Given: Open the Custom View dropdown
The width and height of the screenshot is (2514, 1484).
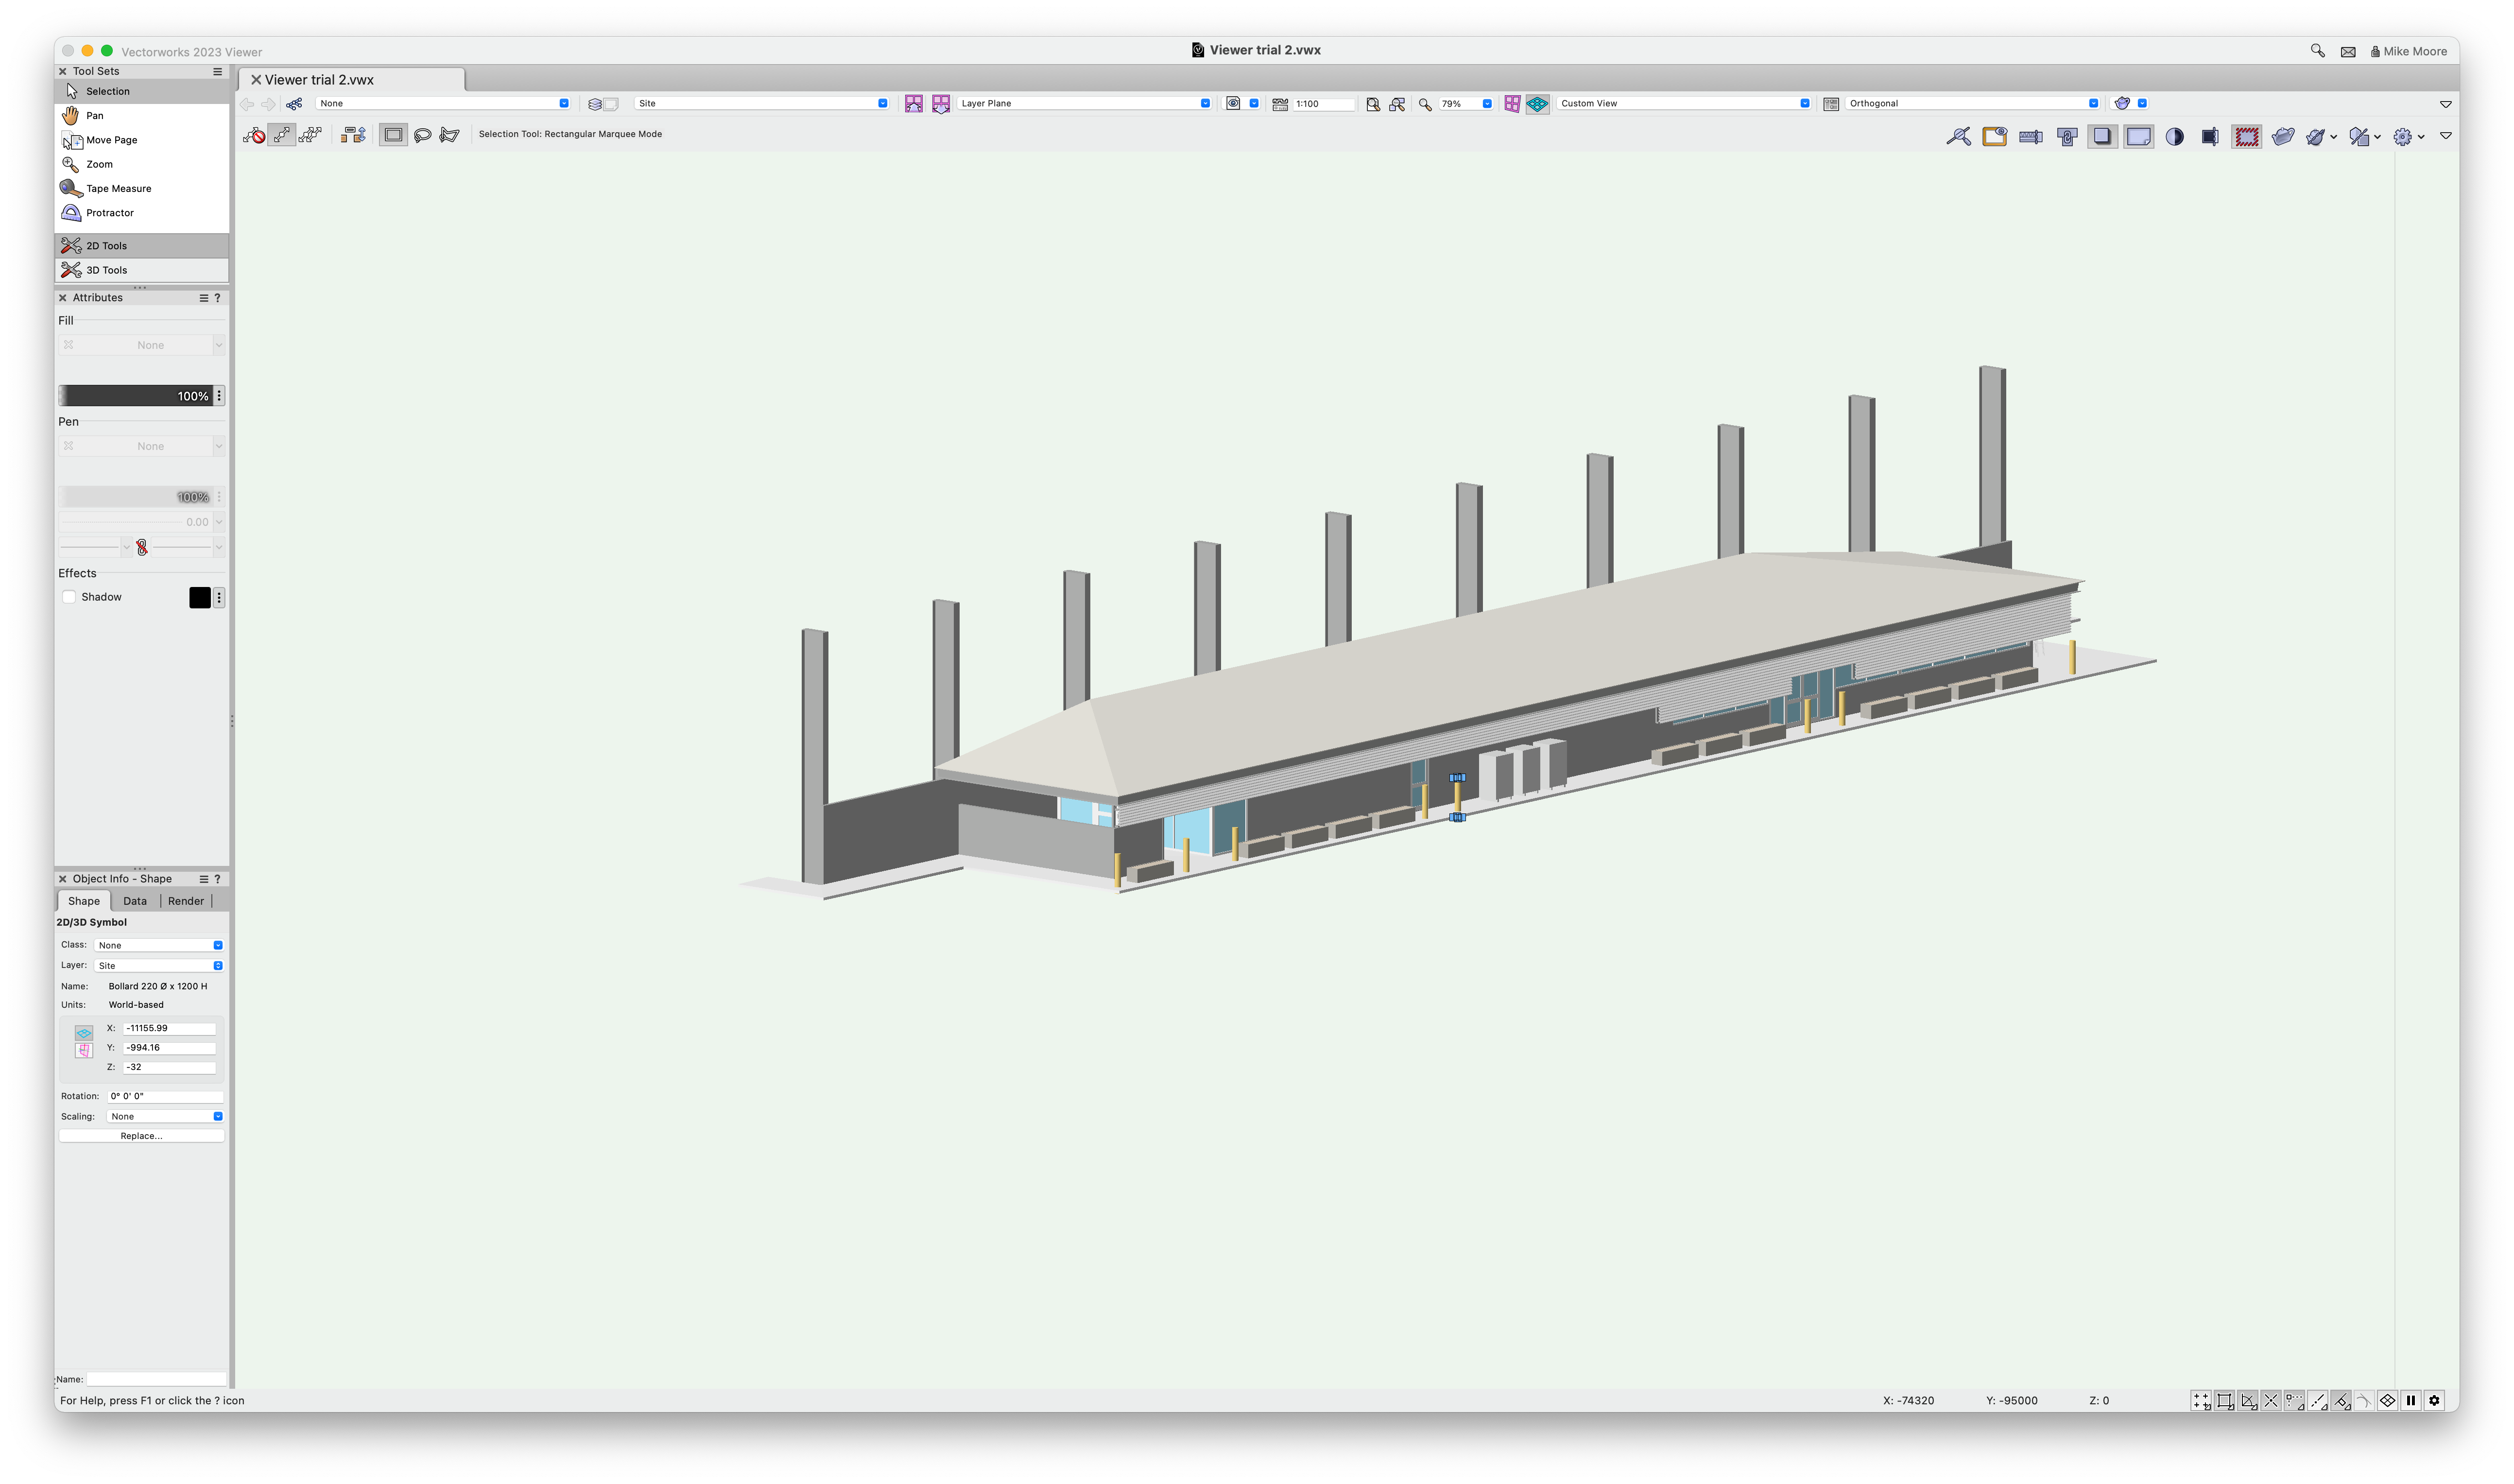Looking at the screenshot, I should [x=1684, y=104].
